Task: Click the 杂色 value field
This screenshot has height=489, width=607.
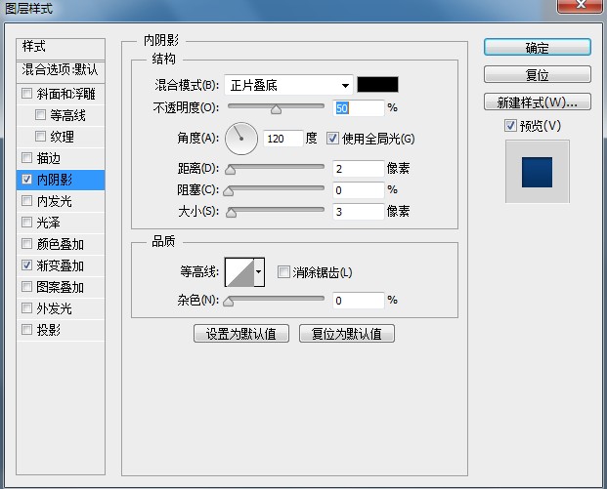Action: (x=359, y=301)
